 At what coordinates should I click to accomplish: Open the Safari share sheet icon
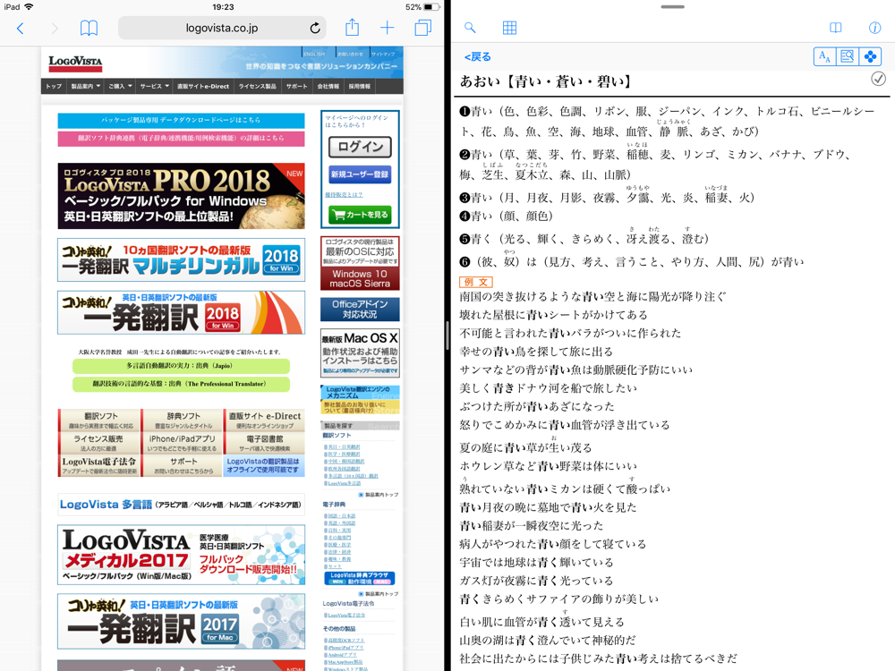352,28
